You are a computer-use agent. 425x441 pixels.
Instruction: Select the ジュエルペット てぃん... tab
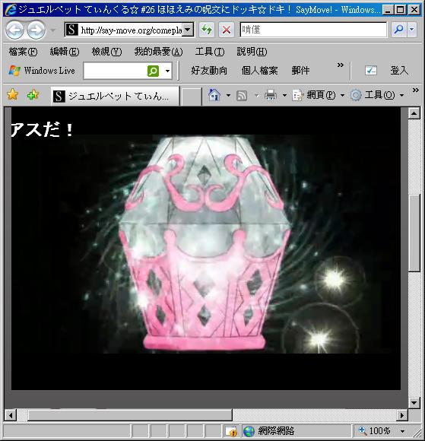pos(115,97)
